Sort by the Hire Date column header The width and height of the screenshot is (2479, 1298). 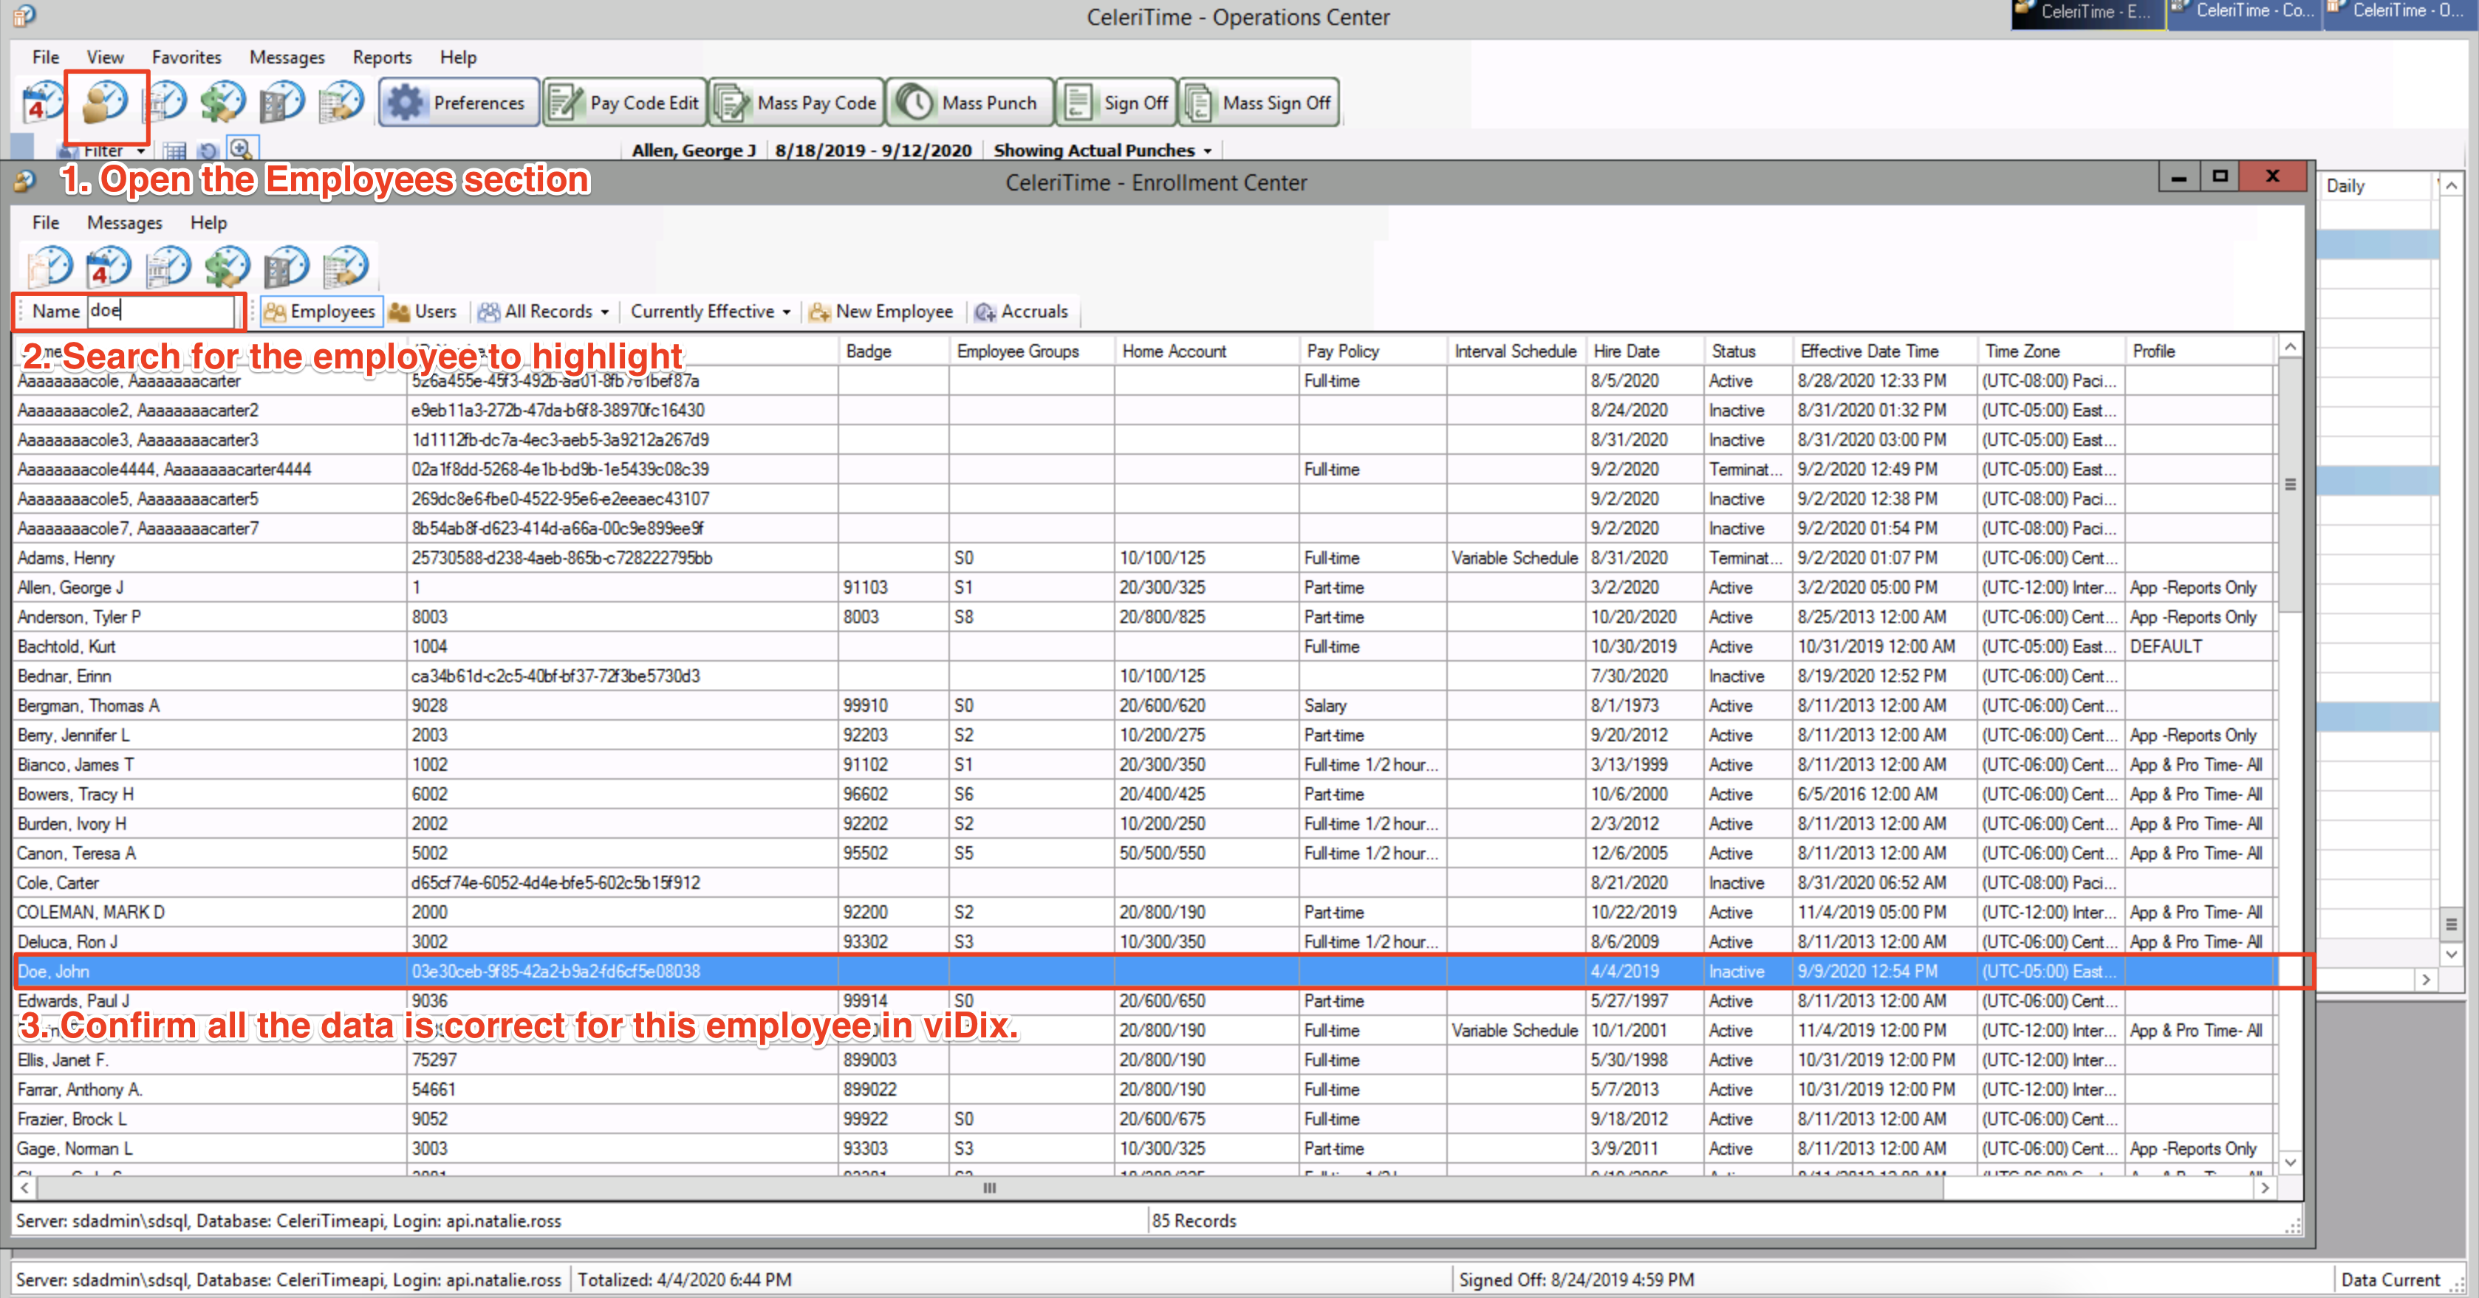click(x=1644, y=351)
